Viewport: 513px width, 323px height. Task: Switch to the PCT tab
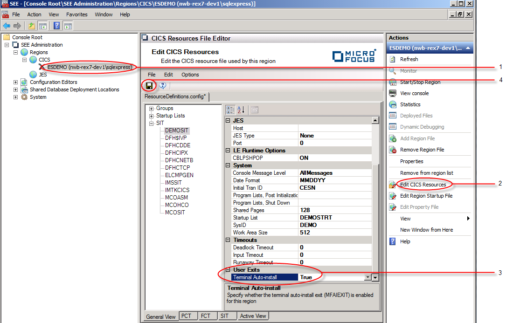tap(186, 316)
